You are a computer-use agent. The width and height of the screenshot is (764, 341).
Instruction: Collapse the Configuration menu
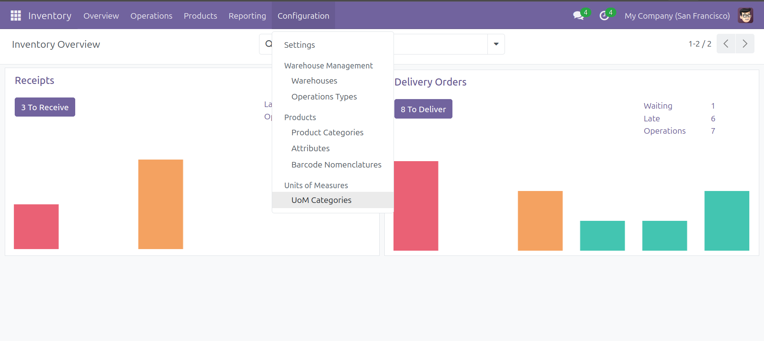point(303,16)
